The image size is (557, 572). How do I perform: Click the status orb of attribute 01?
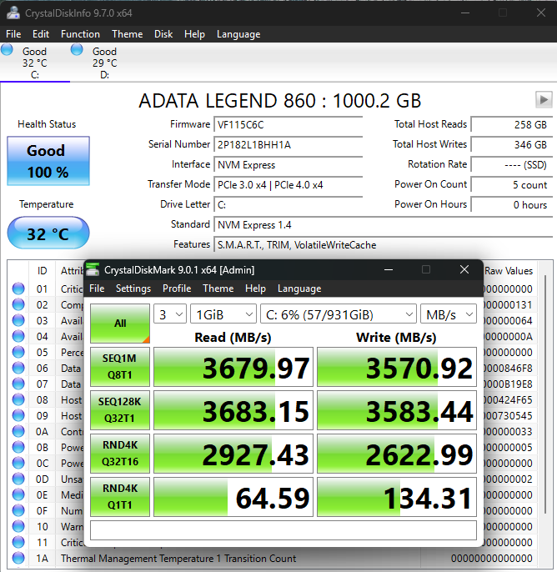coord(18,289)
